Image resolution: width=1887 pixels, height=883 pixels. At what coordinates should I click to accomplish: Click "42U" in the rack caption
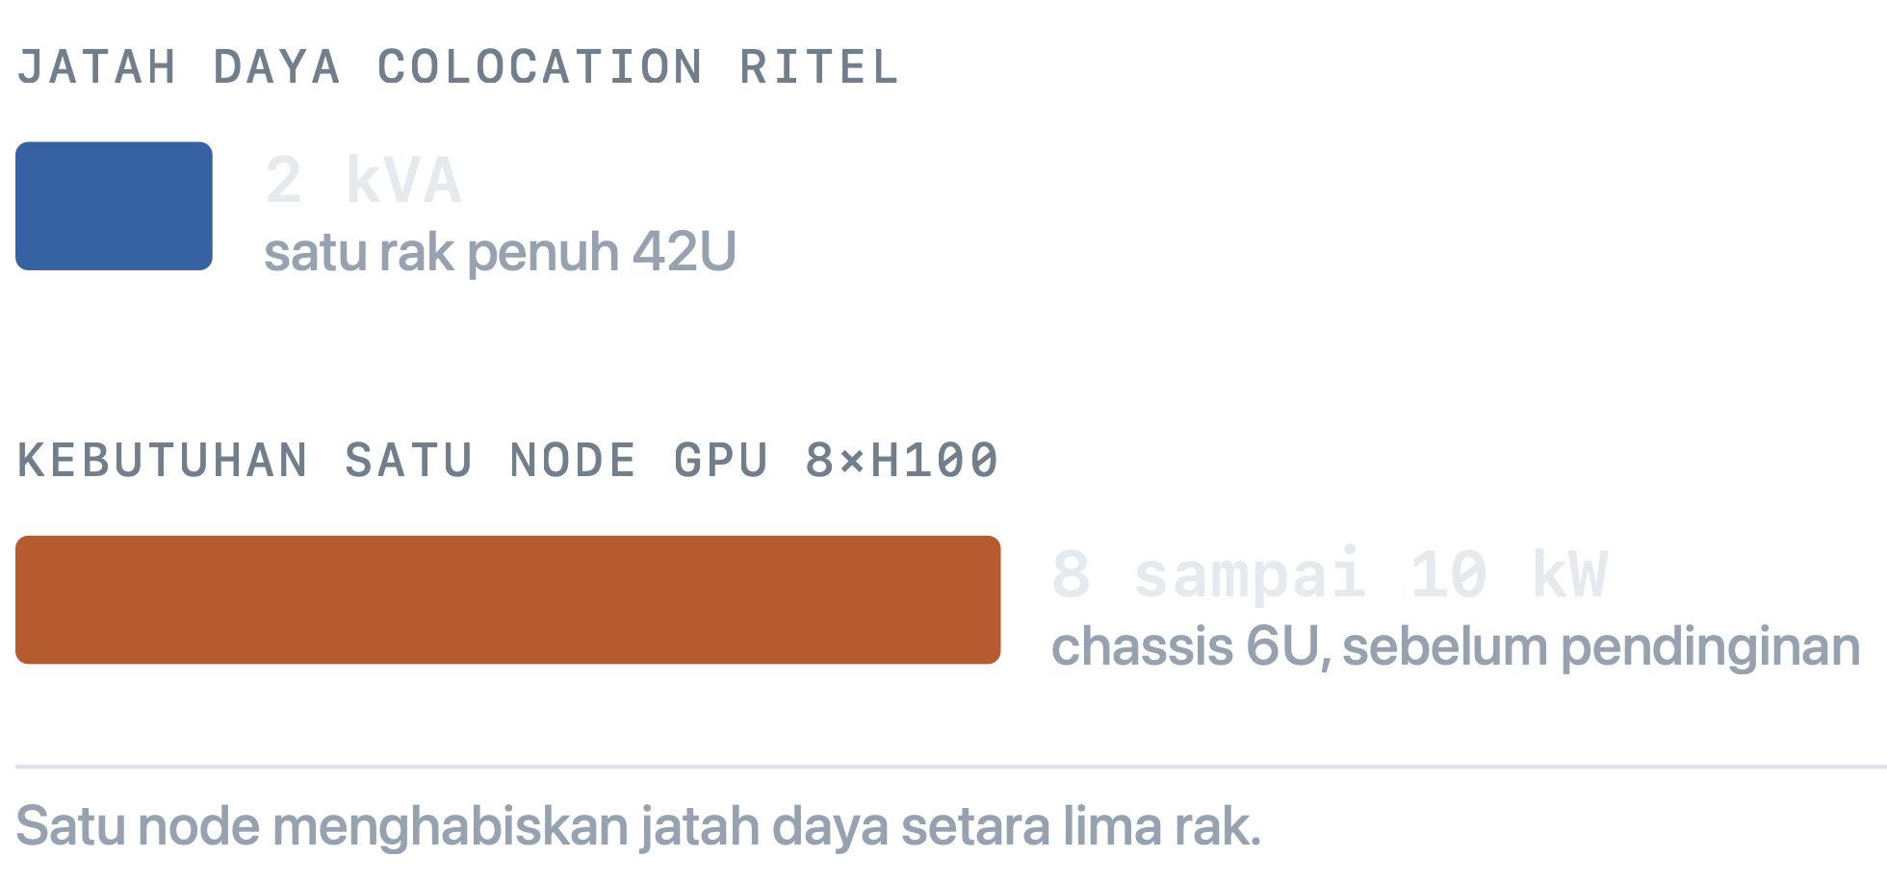click(685, 252)
